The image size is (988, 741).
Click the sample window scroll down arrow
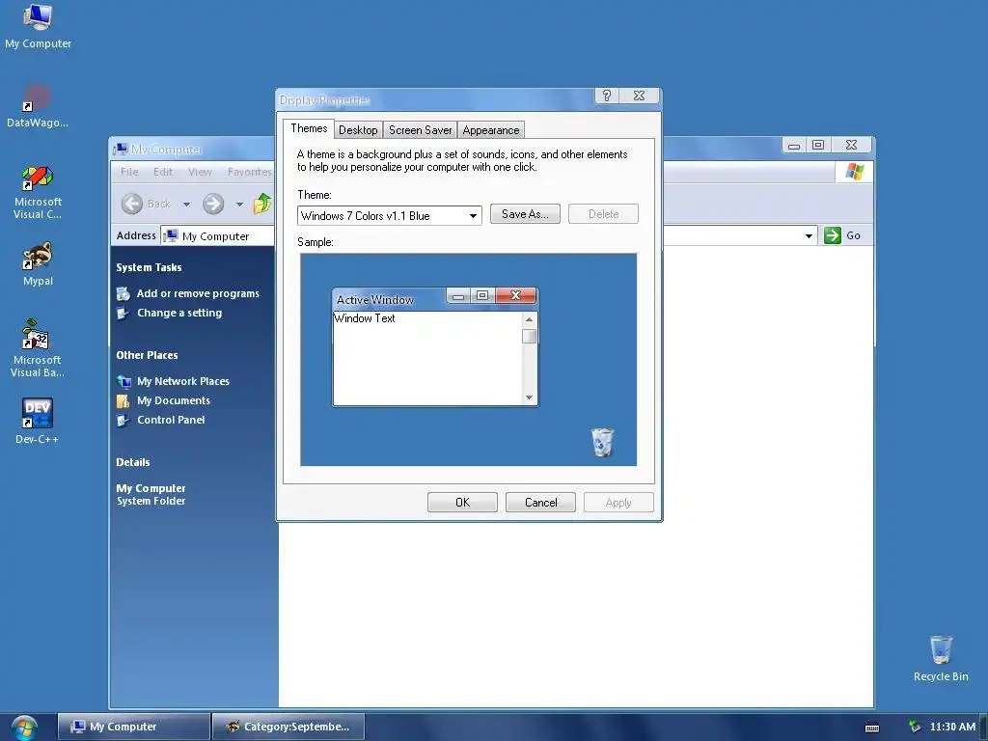pyautogui.click(x=530, y=398)
